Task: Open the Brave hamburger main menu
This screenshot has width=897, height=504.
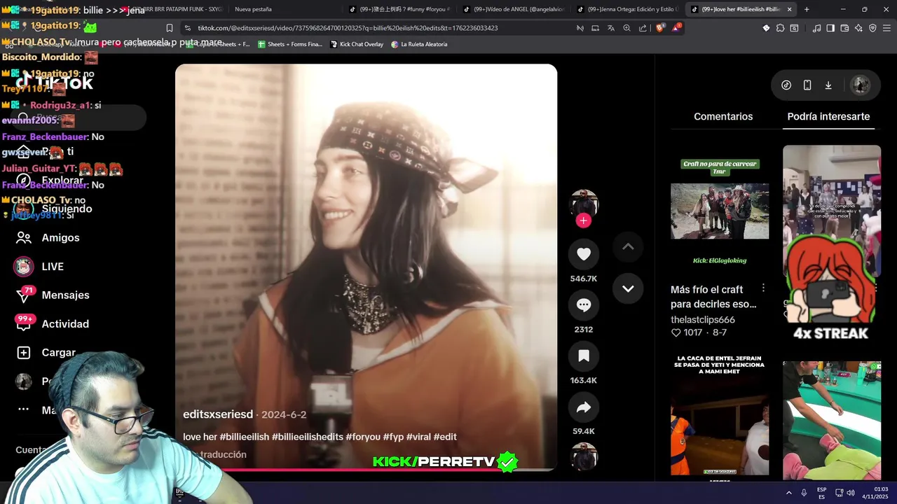Action: [x=886, y=28]
